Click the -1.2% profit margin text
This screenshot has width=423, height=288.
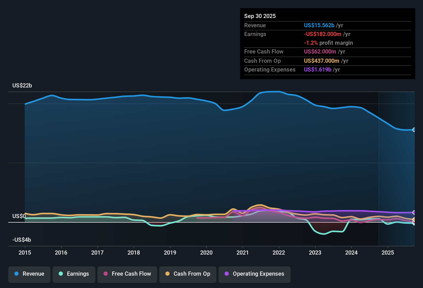pyautogui.click(x=328, y=43)
